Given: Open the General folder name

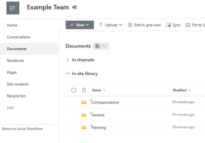Looking at the screenshot, I should tap(98, 115).
